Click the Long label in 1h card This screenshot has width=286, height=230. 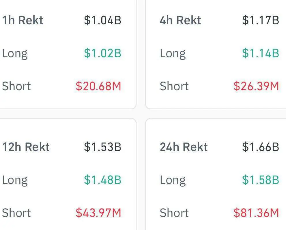point(15,54)
